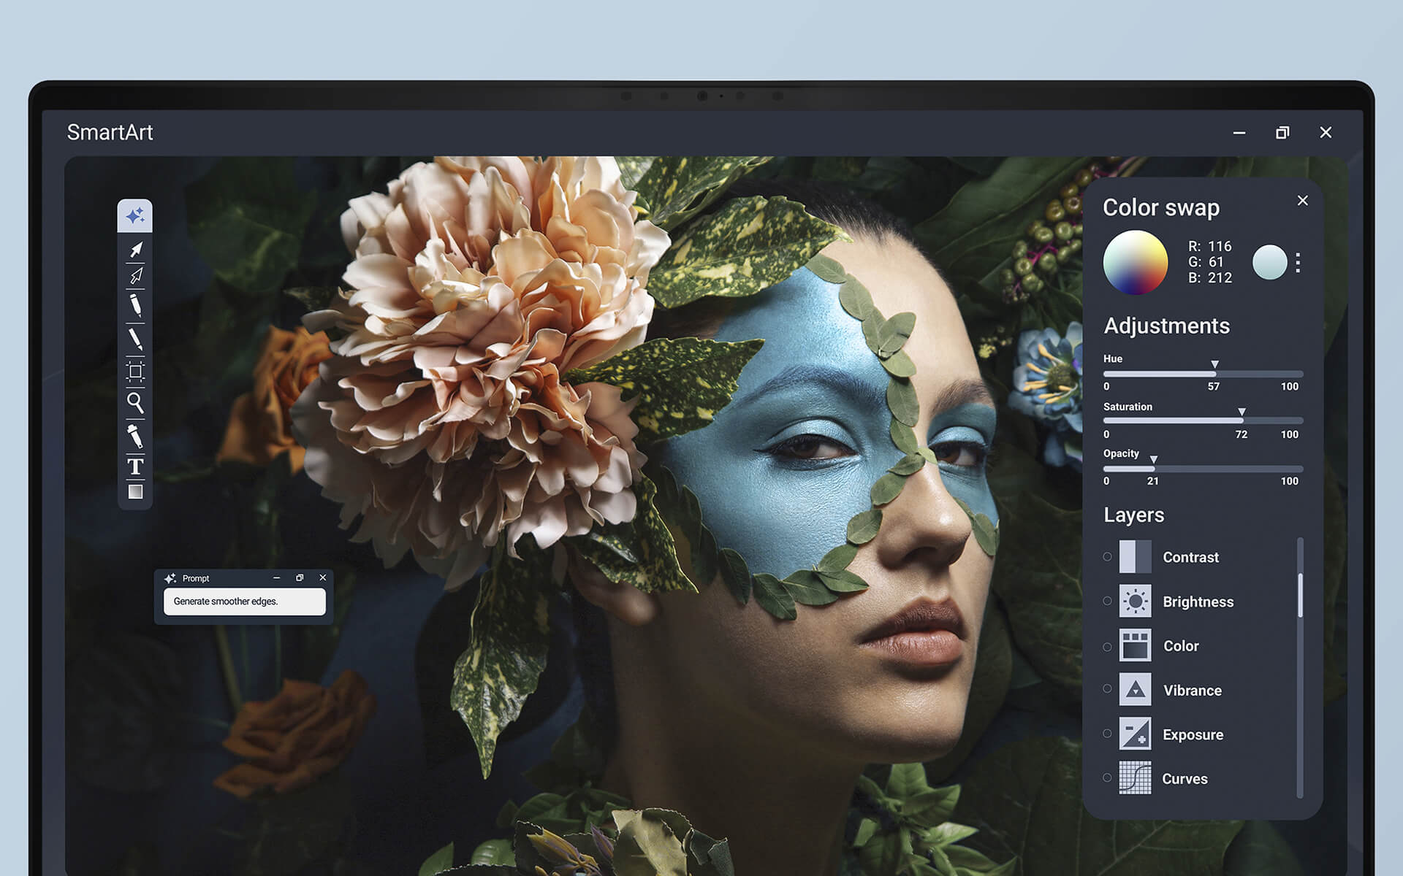Select the outlined direct-selection arrow tool
This screenshot has width=1403, height=876.
(136, 275)
